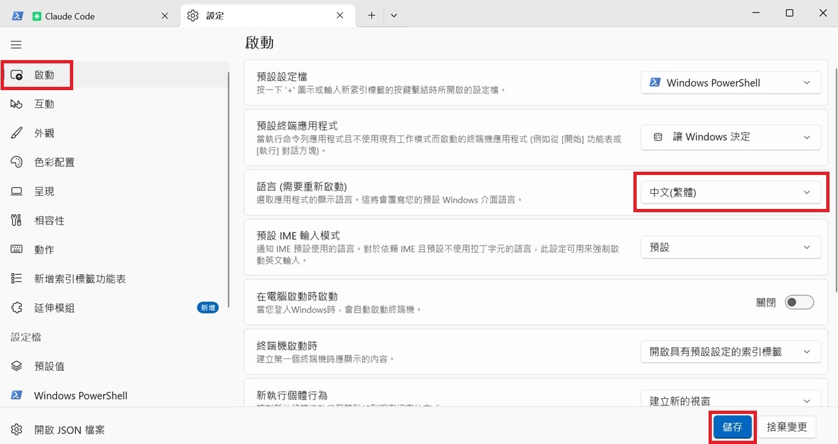Open the hamburger navigation menu
The width and height of the screenshot is (838, 444).
click(16, 45)
